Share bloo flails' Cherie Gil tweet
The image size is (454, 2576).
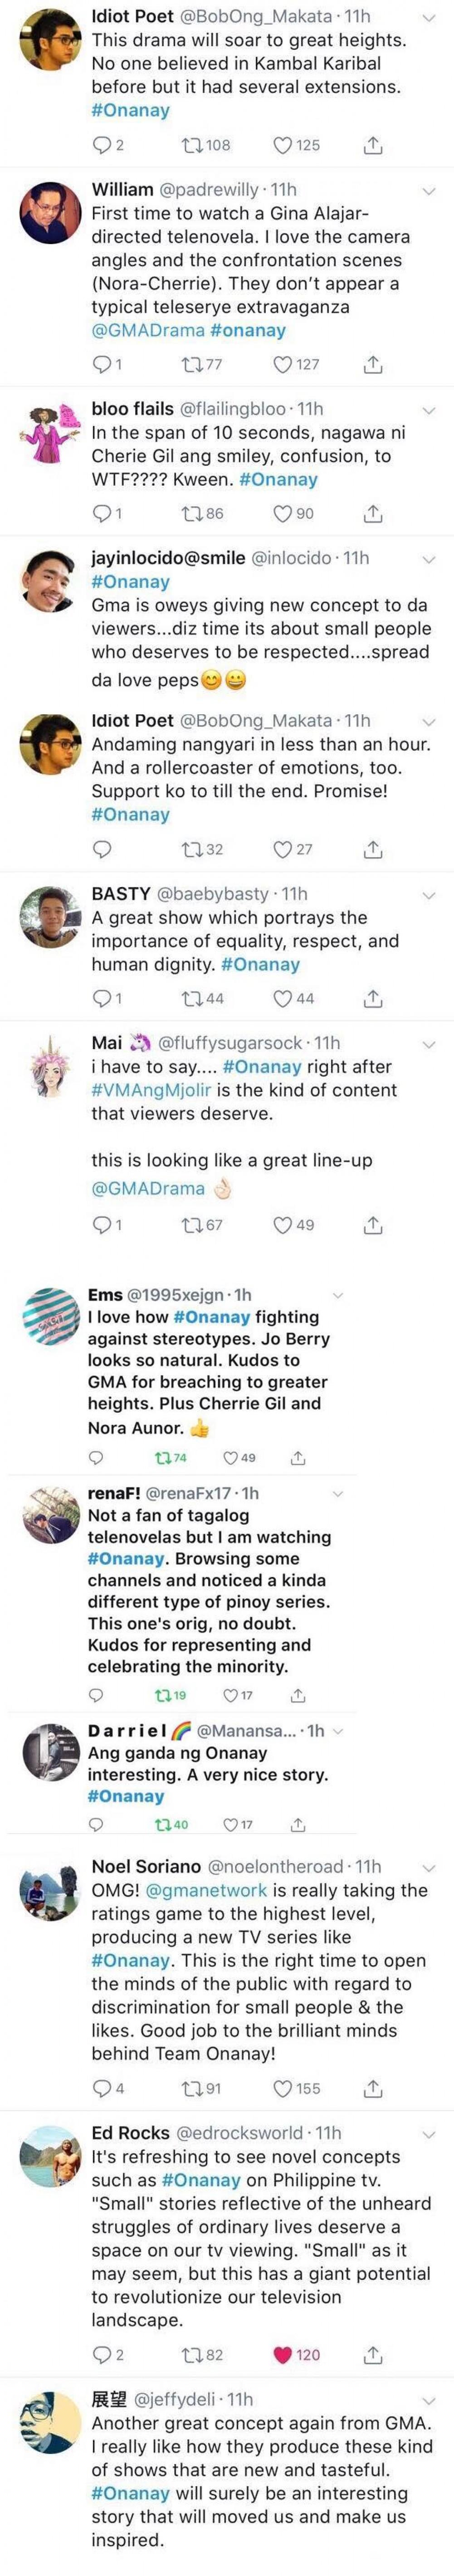(x=372, y=513)
